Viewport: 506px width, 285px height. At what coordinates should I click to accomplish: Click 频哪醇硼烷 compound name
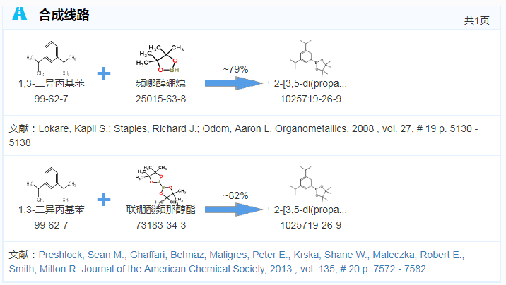click(x=160, y=84)
